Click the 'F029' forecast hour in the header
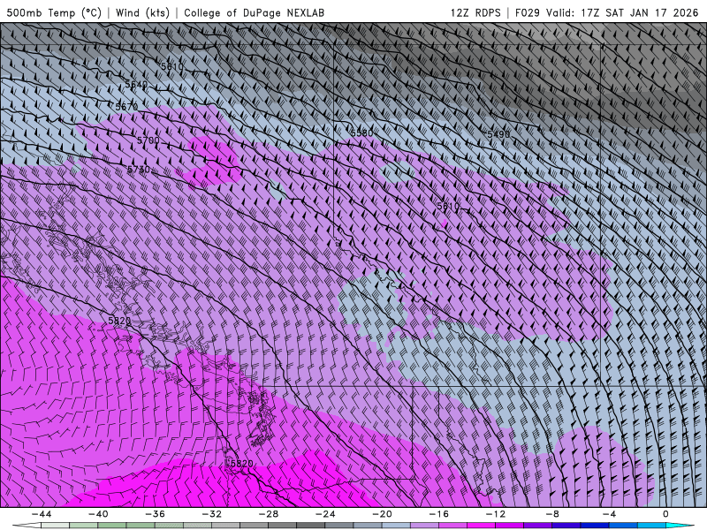 [527, 12]
